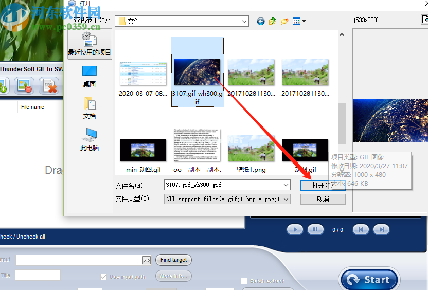
Task: Click the 取消 button
Action: [x=323, y=199]
